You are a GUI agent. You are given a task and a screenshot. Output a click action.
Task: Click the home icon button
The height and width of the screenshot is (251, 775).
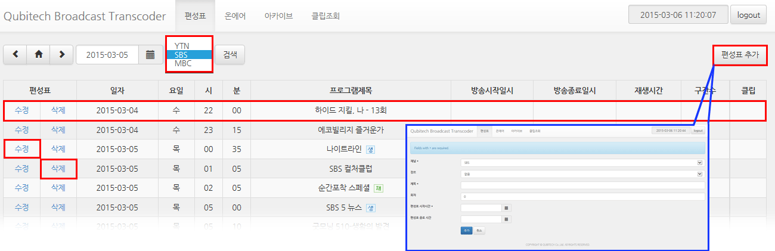[x=39, y=54]
